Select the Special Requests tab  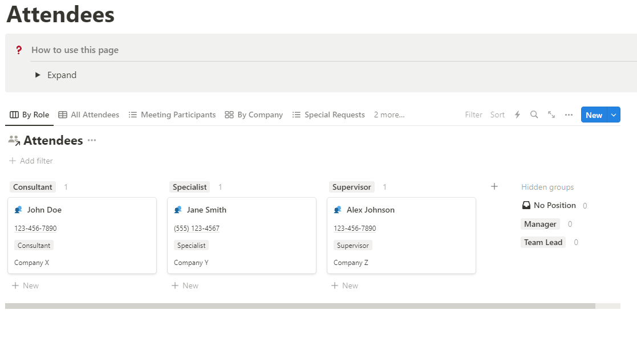[328, 115]
